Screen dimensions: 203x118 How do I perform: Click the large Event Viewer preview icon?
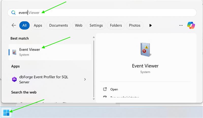pos(145,49)
